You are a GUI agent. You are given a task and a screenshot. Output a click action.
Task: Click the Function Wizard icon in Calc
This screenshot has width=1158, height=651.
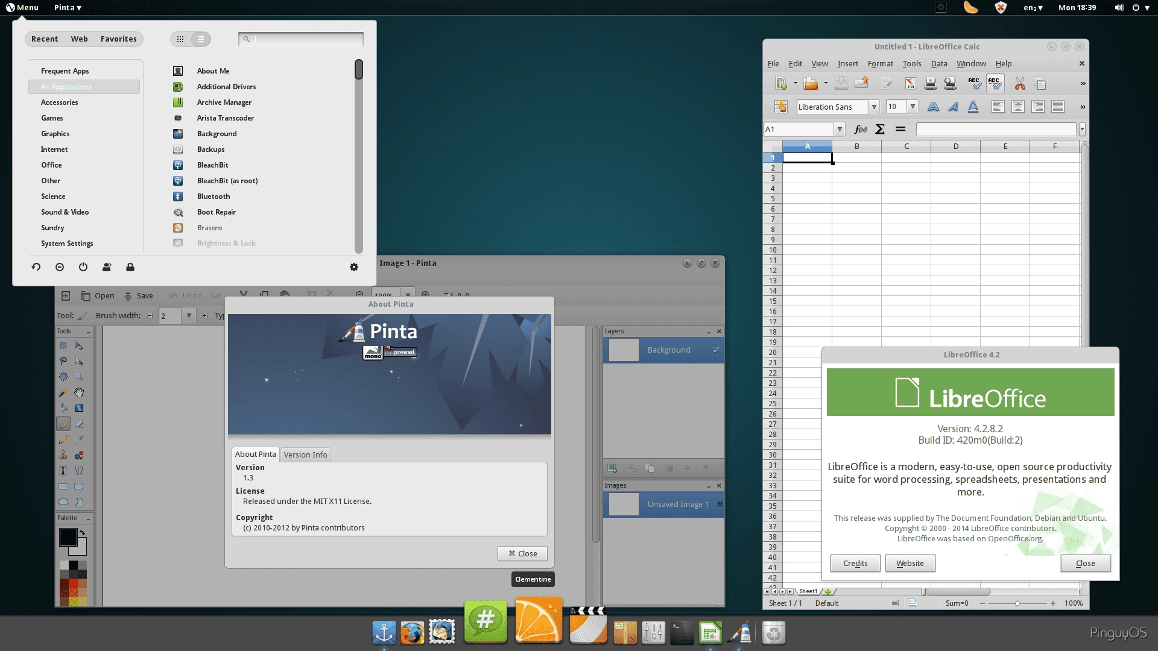point(861,129)
